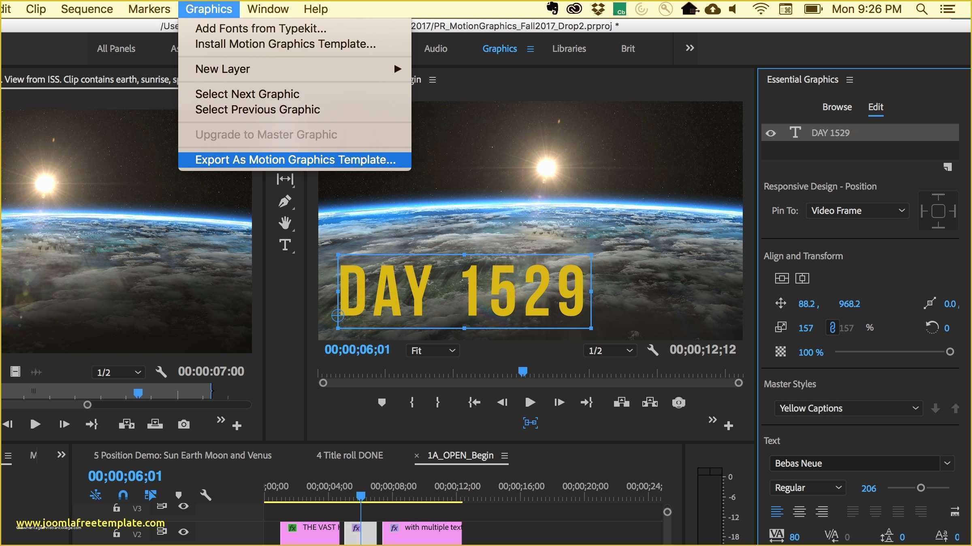The image size is (972, 546).
Task: Click the hand/pan tool icon in toolbar
Action: (x=286, y=222)
